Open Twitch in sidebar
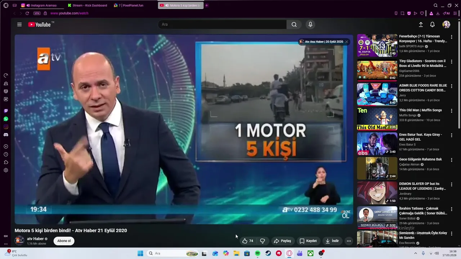The image size is (461, 259). pyautogui.click(x=6, y=111)
